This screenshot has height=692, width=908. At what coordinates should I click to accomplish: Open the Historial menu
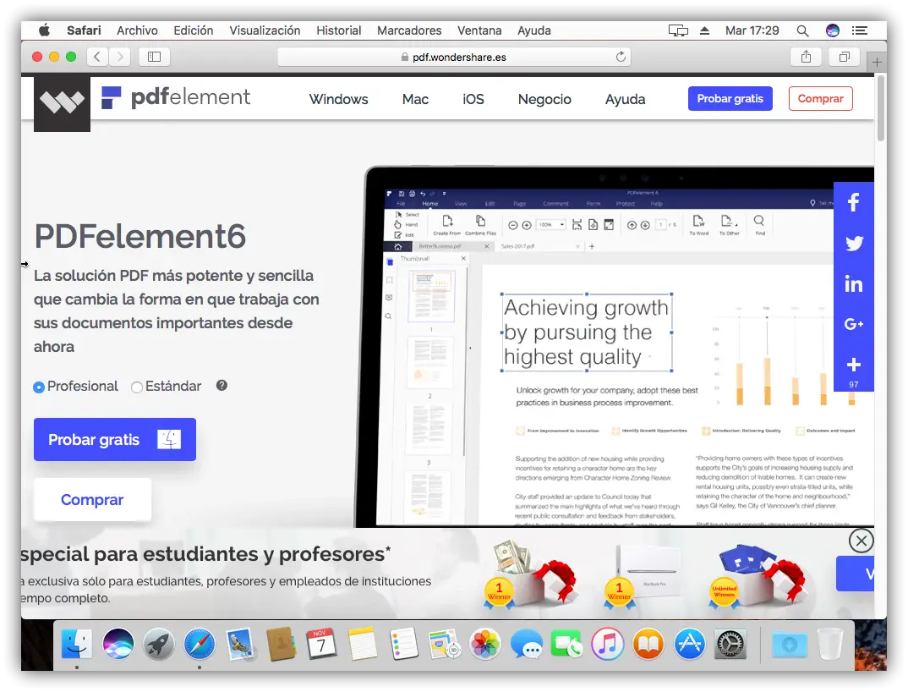point(339,30)
